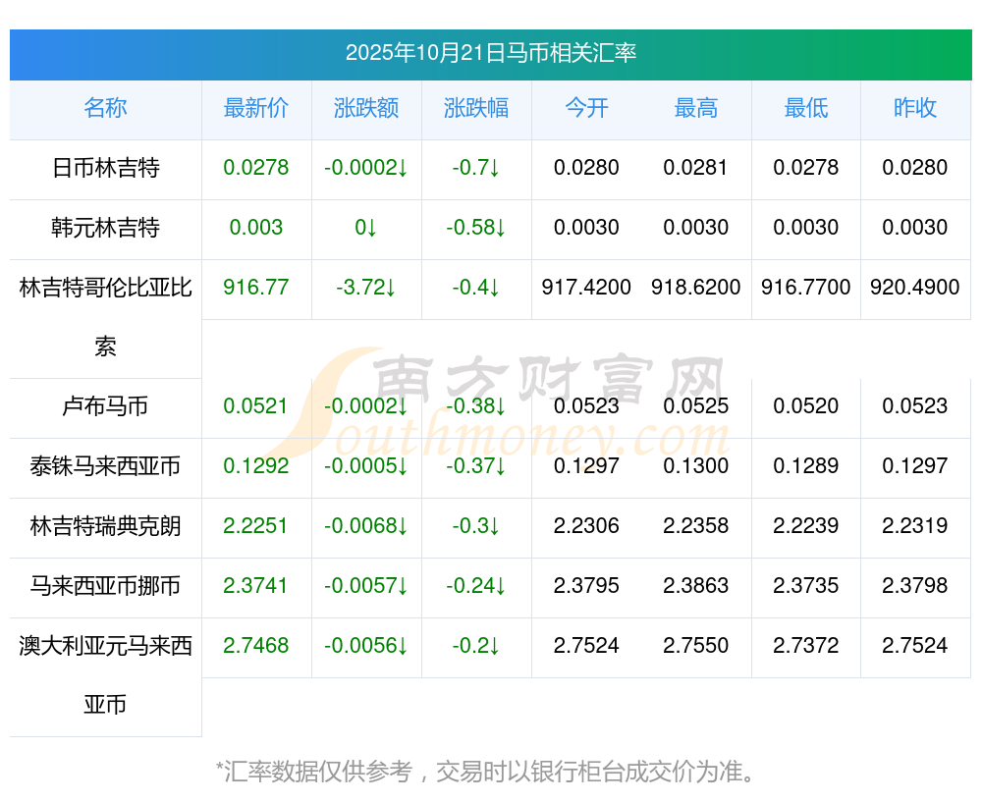Screen dimensions: 982x802
Task: Click change percent -0.4↓
Action: click(x=476, y=288)
